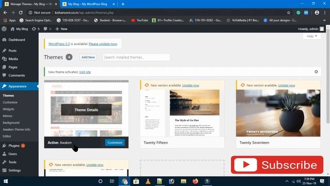Screen dimensions: 330x186
Task: Open the Chrome profile avatar icon
Action: point(317,12)
